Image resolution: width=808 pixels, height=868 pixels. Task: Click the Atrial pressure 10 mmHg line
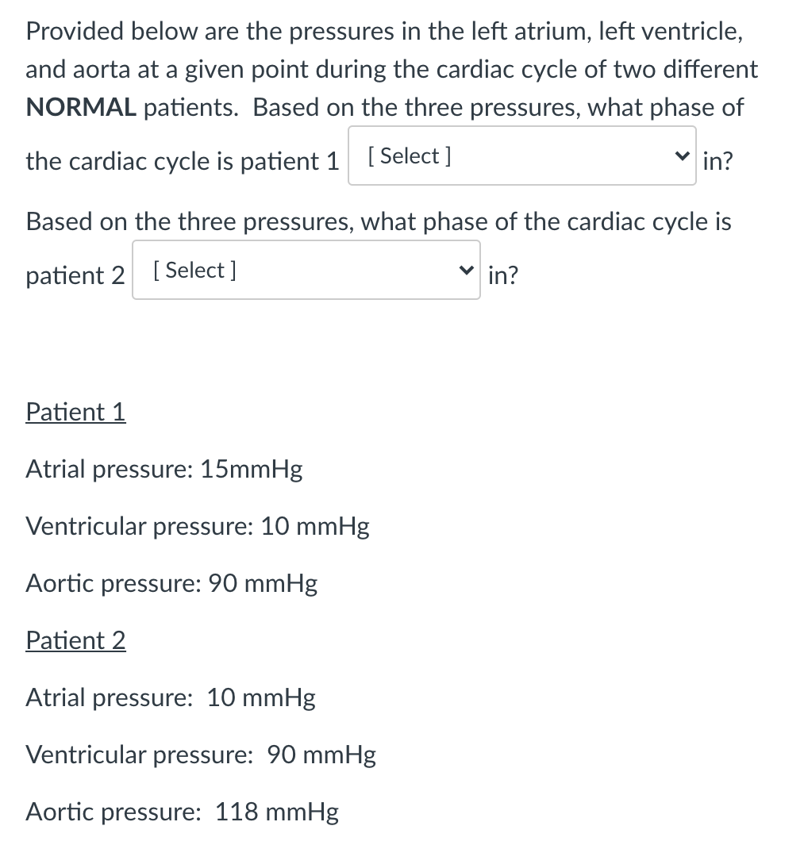click(x=170, y=697)
